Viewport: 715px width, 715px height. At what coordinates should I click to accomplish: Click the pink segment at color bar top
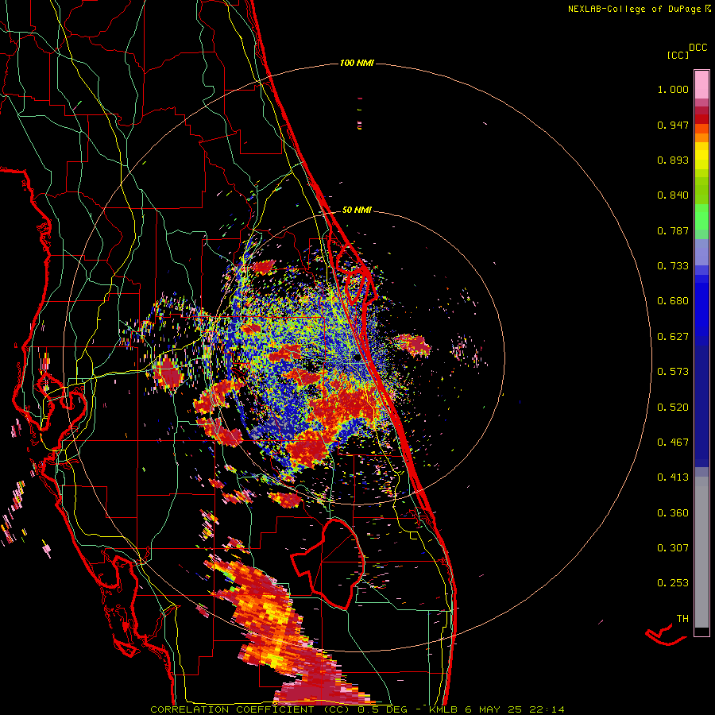point(701,84)
